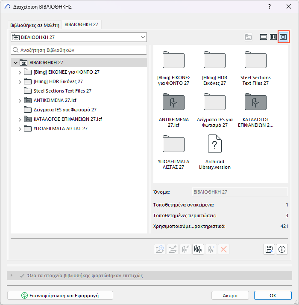Select ΚΑΤΑΛΟΓΟΣ ΕΠΙΦΑΝΕΙΩΝ 27.lcf tree row
This screenshot has height=305, width=299.
coord(79,119)
